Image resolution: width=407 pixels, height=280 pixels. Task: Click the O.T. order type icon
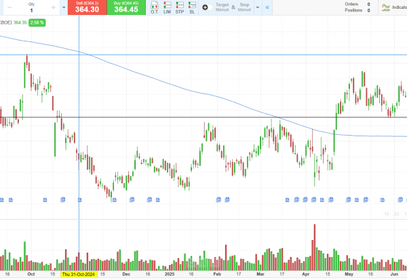point(155,7)
